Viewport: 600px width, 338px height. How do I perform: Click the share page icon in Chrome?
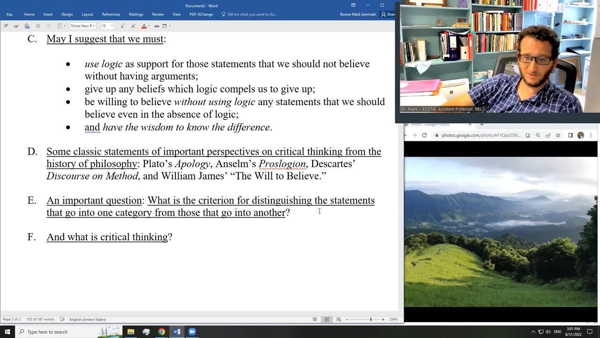click(x=548, y=135)
